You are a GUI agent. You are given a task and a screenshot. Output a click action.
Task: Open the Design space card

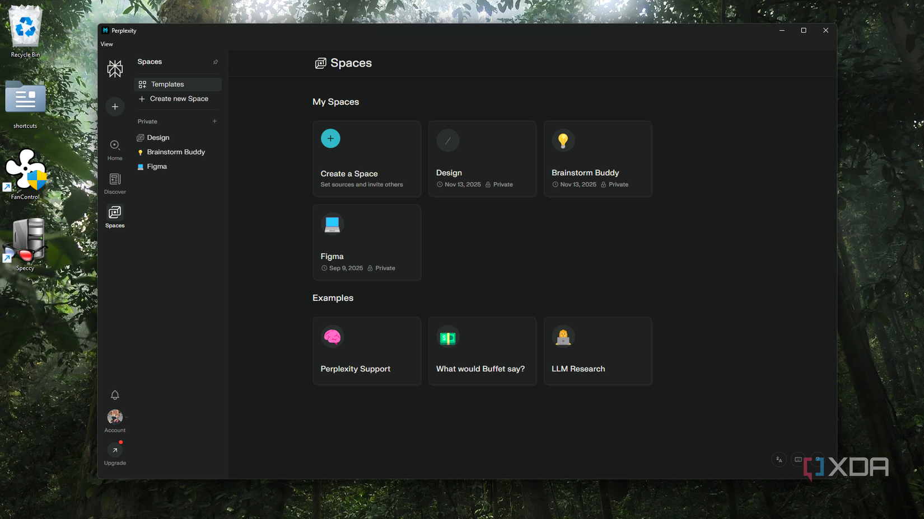482,159
